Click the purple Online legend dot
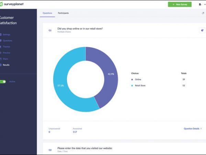The width and height of the screenshot is (206, 155). (132, 80)
